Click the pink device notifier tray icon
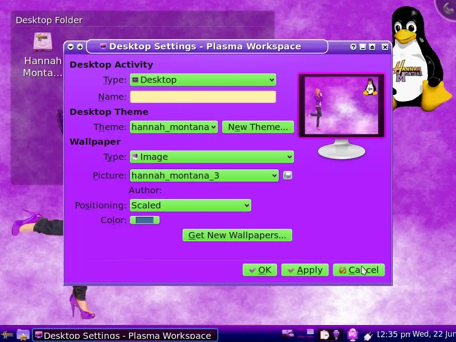The image size is (456, 342). (x=353, y=335)
